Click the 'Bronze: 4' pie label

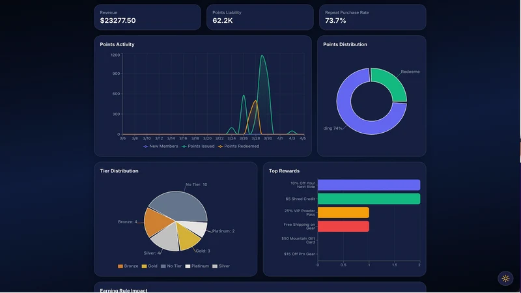point(128,222)
